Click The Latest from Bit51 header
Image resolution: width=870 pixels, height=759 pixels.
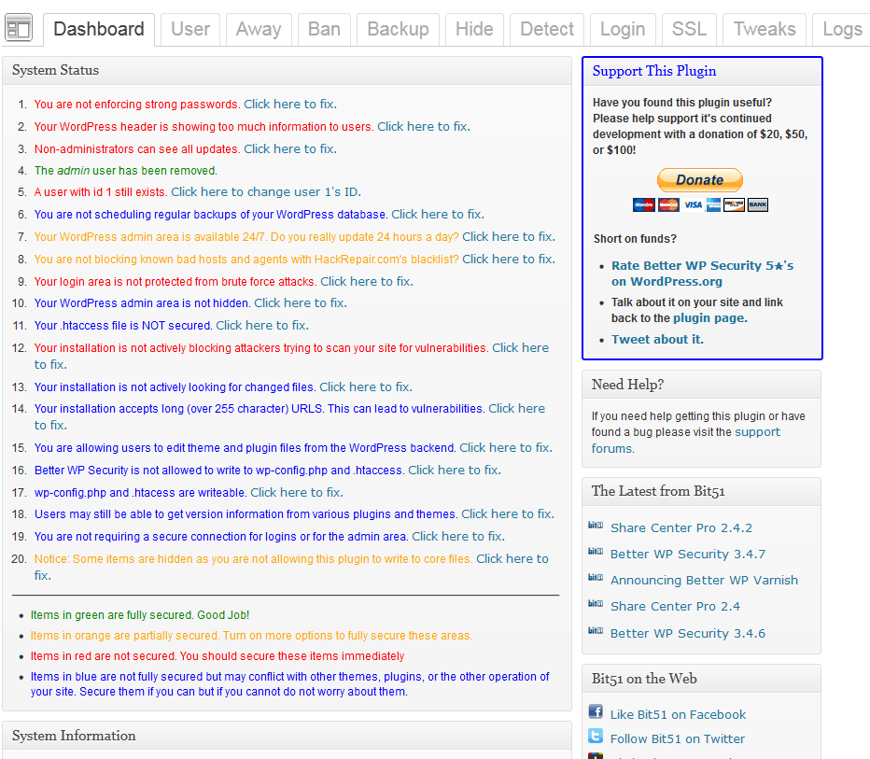pos(701,492)
